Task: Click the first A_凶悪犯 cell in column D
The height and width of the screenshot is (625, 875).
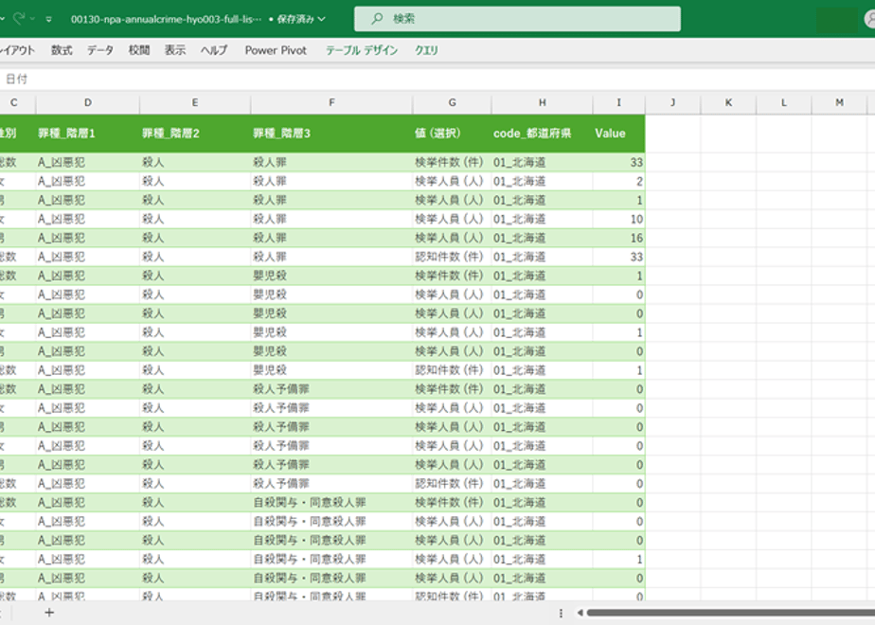Action: coord(88,162)
